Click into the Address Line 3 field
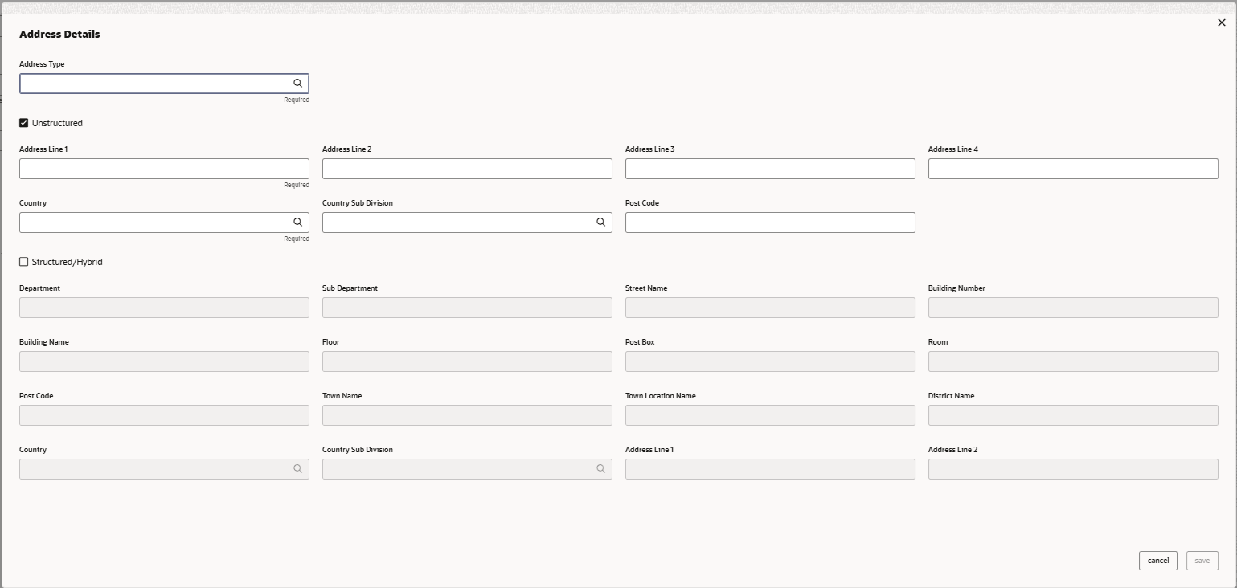The image size is (1237, 588). click(x=770, y=169)
